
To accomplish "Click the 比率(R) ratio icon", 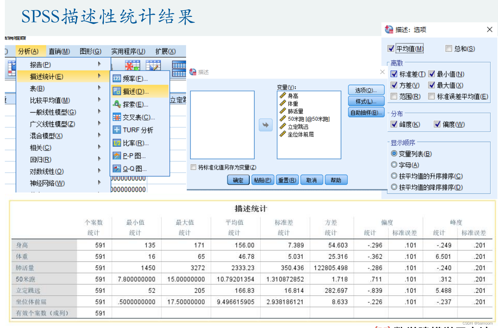I will 117,143.
